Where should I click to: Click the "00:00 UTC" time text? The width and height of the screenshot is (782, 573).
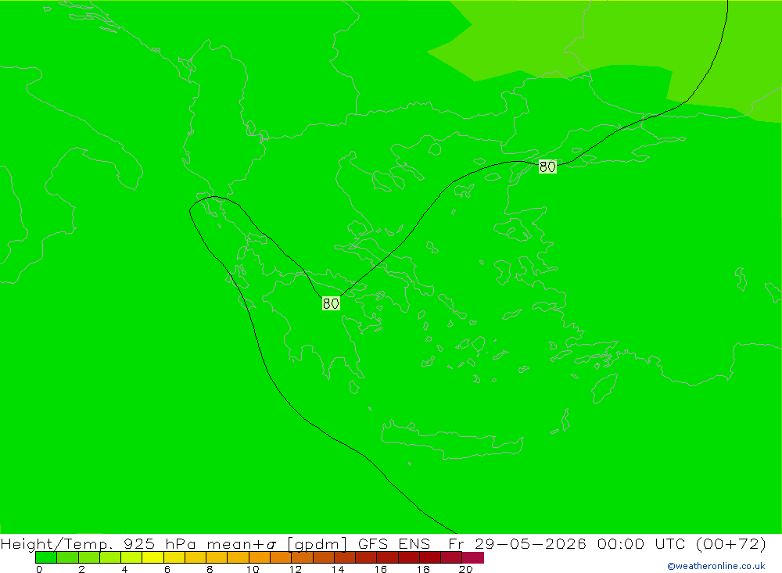[641, 543]
